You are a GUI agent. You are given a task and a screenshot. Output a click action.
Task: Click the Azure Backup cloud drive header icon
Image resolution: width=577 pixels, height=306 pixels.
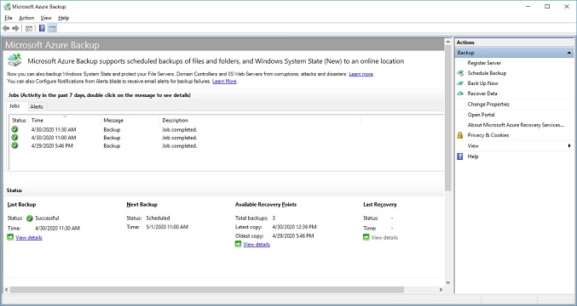(14, 59)
